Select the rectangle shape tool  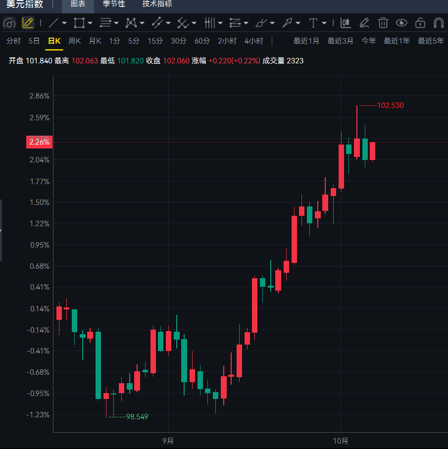click(79, 23)
